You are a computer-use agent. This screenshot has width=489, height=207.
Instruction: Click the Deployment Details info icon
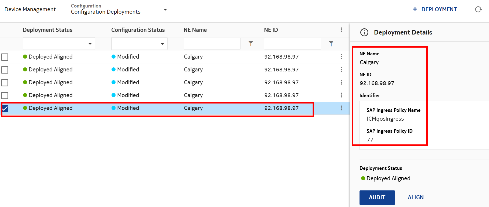click(364, 32)
